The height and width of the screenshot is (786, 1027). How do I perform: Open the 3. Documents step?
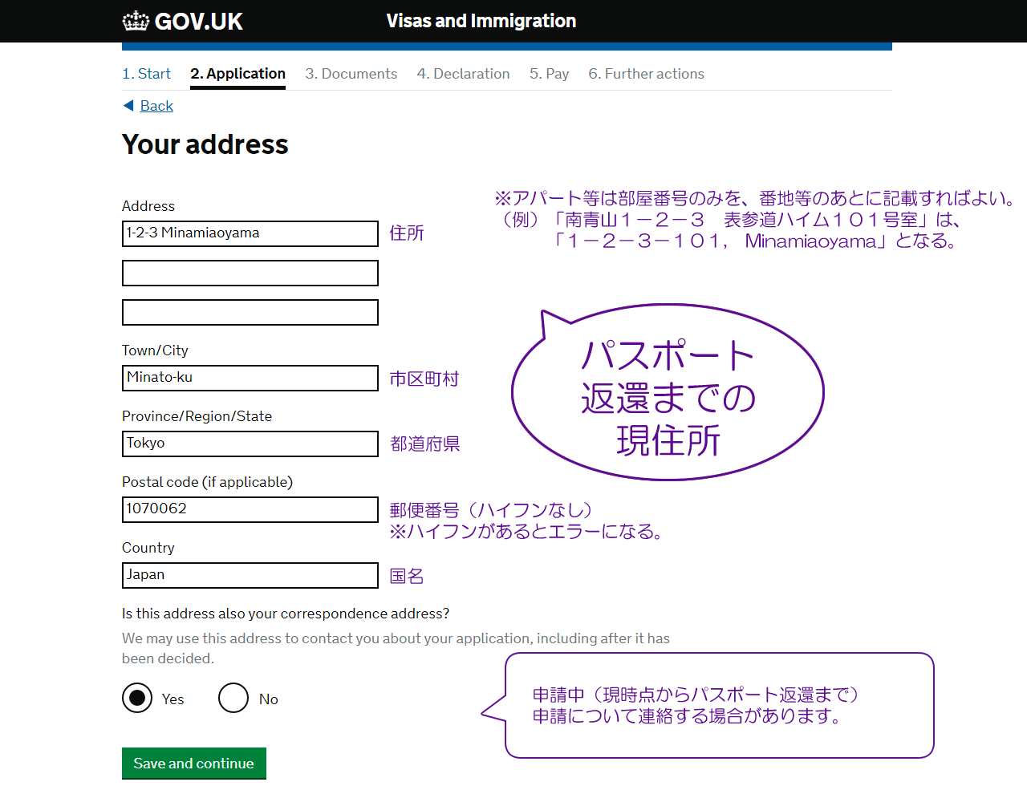[x=351, y=74]
